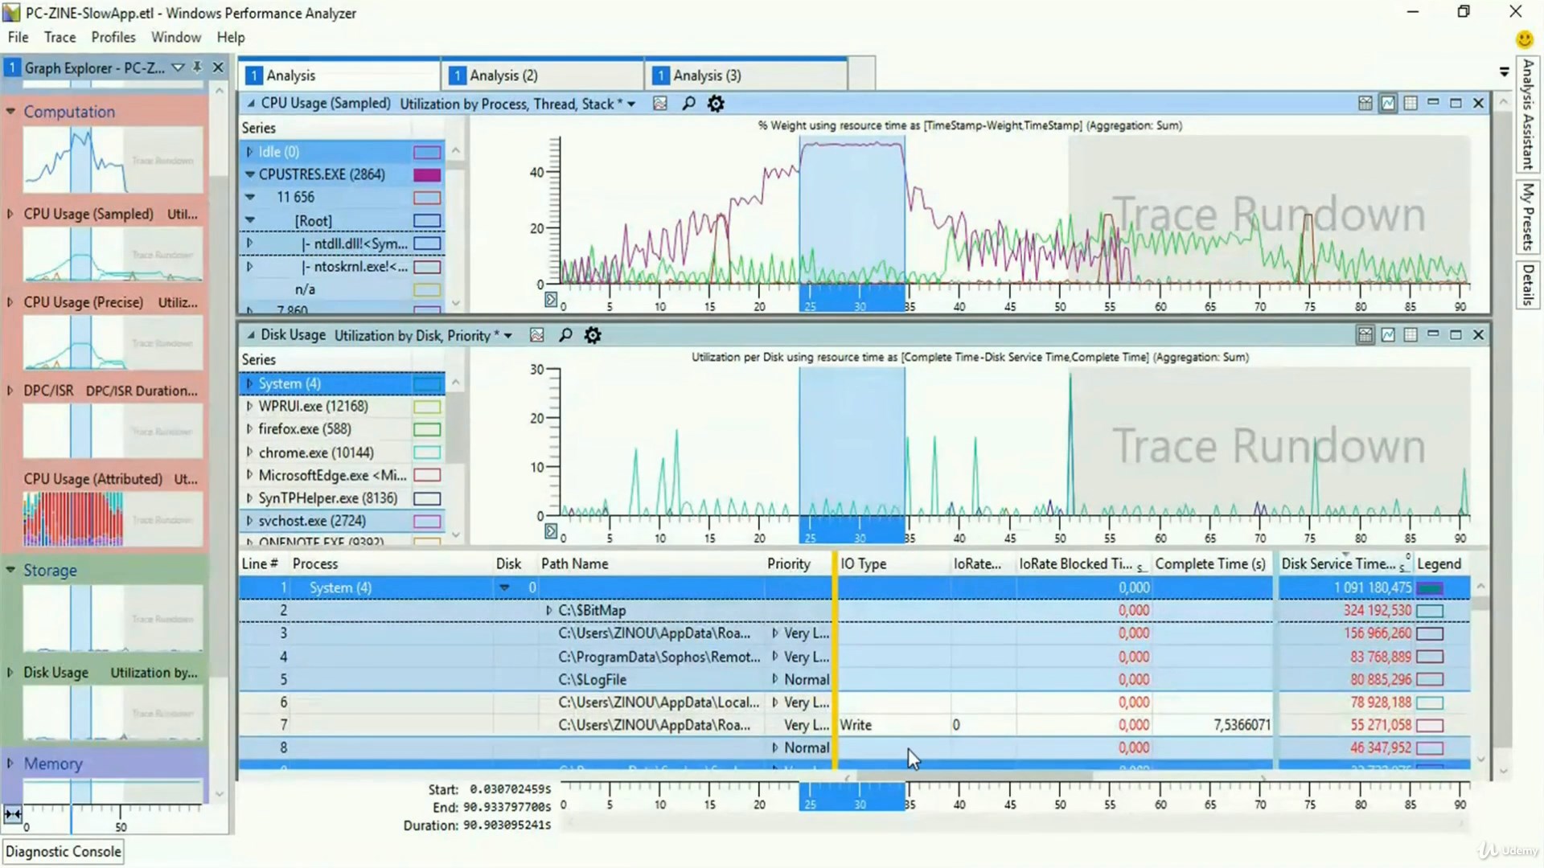The height and width of the screenshot is (868, 1544).
Task: Open the Profiles menu
Action: tap(113, 37)
